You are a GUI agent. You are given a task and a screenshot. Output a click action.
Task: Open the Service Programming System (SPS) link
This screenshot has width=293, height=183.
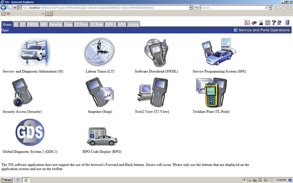click(219, 71)
